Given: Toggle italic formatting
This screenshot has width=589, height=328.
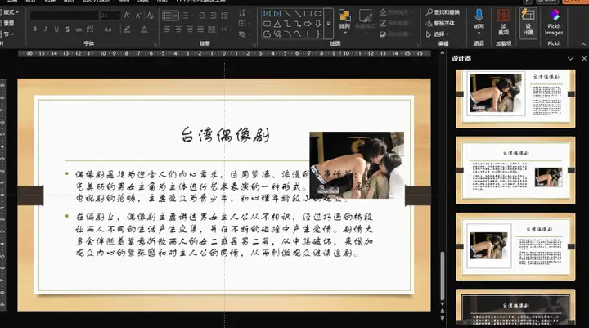Looking at the screenshot, I should click(46, 29).
